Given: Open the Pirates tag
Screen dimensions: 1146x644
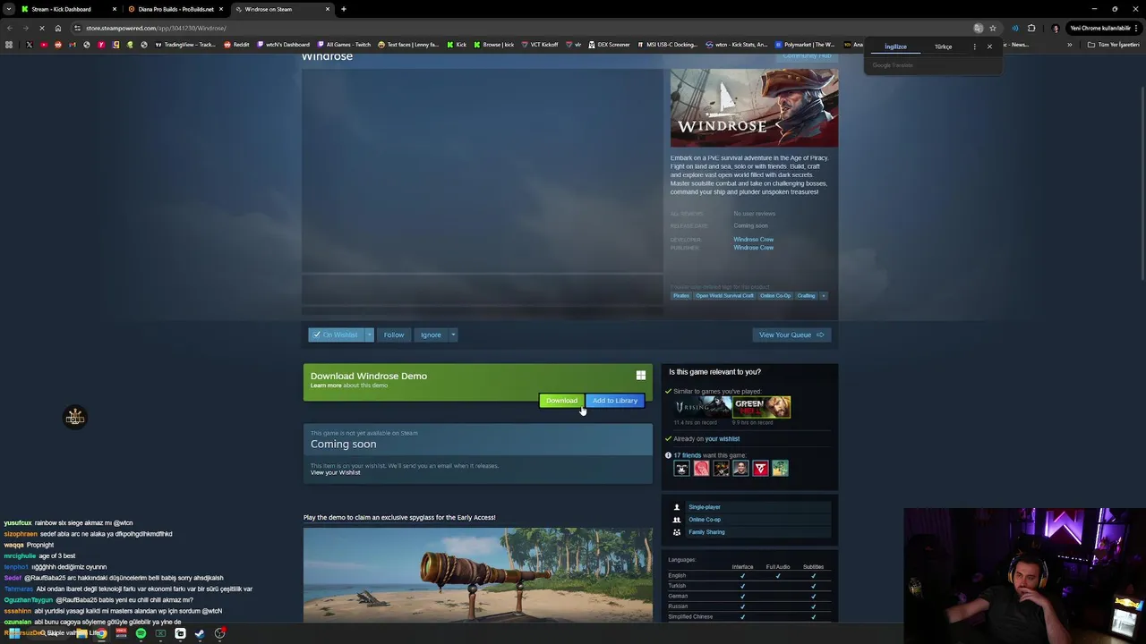Looking at the screenshot, I should coord(681,296).
